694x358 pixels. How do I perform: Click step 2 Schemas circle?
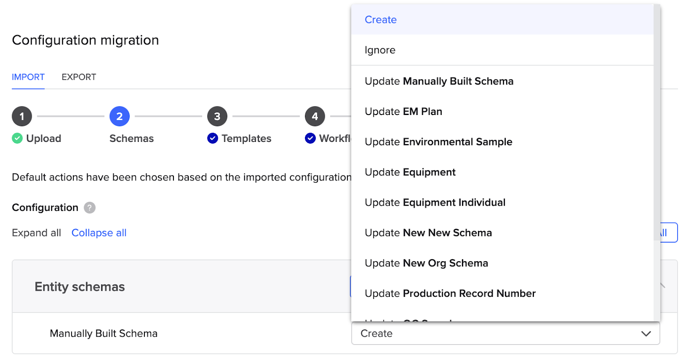(x=119, y=116)
